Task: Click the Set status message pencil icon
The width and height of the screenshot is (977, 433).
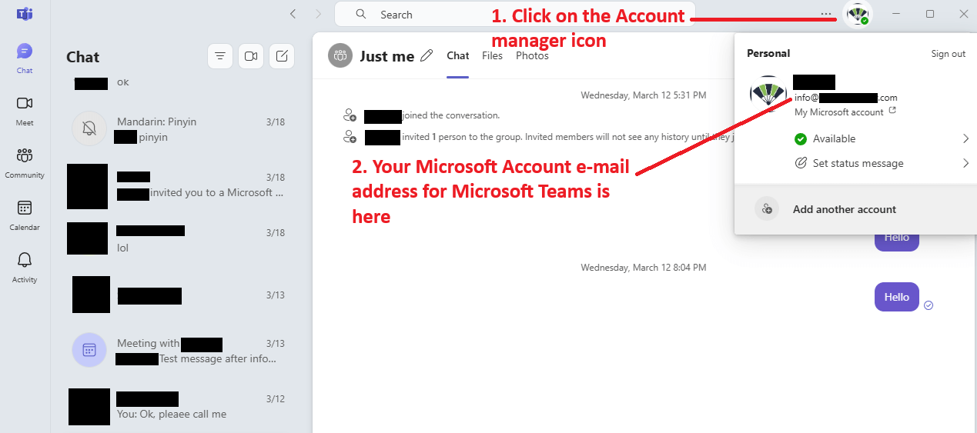Action: click(x=801, y=163)
